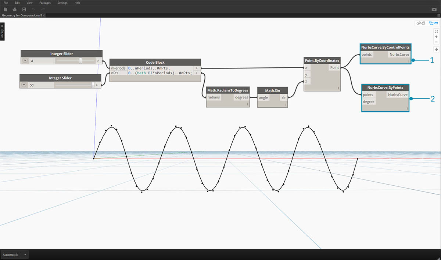
Task: Click the Zoom In plus button
Action: coord(436,37)
